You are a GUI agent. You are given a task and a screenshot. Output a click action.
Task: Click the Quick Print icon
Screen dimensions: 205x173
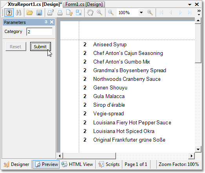pyautogui.click(x=60, y=13)
